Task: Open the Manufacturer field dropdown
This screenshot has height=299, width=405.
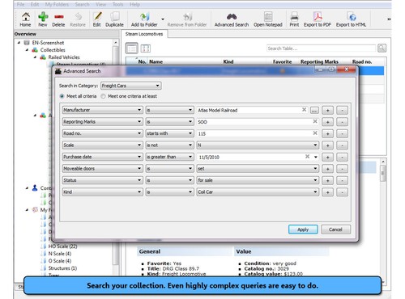Action: tap(102, 110)
